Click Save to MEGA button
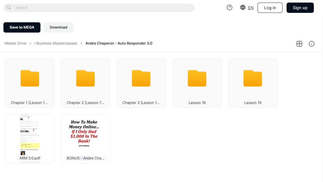The image size is (323, 182). 22,27
